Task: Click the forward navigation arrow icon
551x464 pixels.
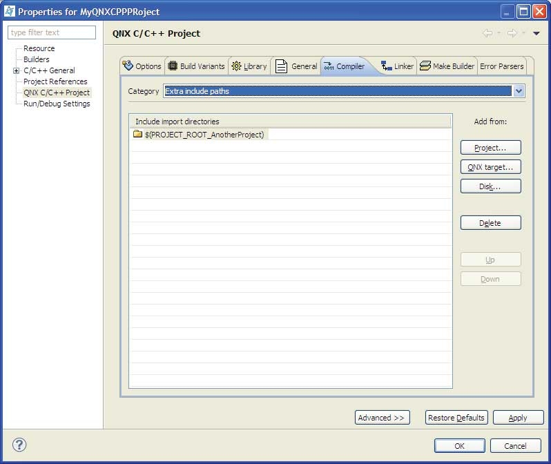Action: (x=512, y=33)
